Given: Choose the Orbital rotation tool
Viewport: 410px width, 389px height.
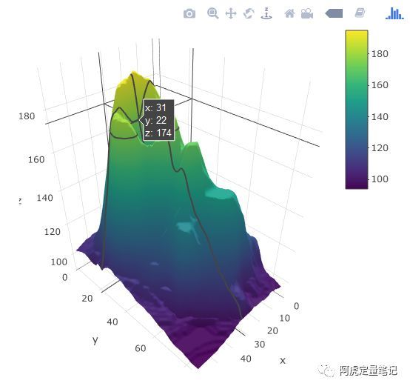Looking at the screenshot, I should [x=249, y=13].
